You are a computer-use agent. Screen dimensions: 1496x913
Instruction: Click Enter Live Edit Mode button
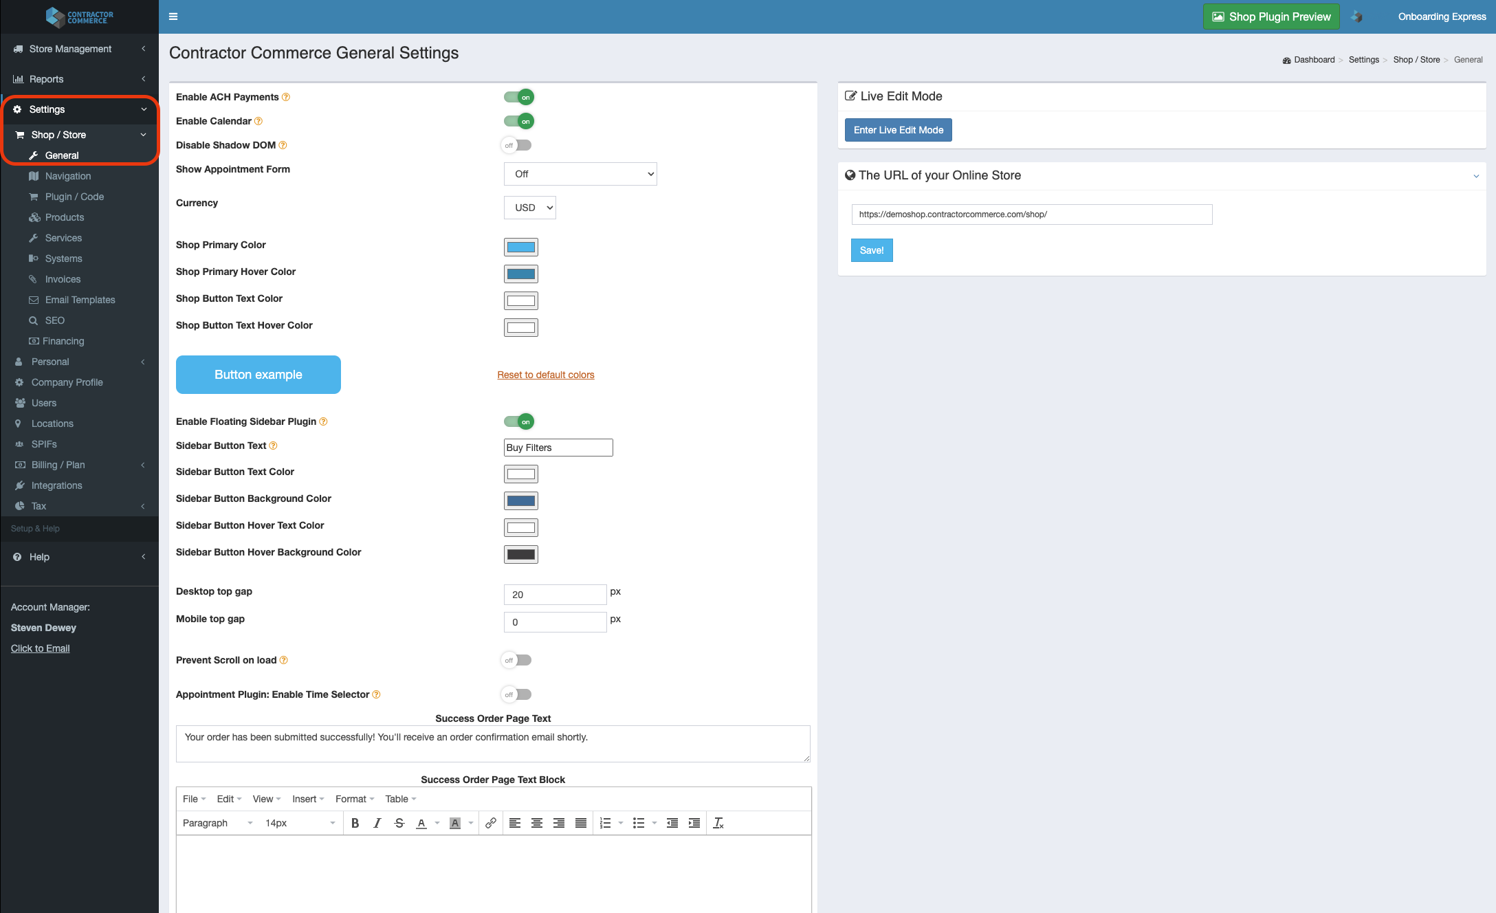click(x=898, y=130)
